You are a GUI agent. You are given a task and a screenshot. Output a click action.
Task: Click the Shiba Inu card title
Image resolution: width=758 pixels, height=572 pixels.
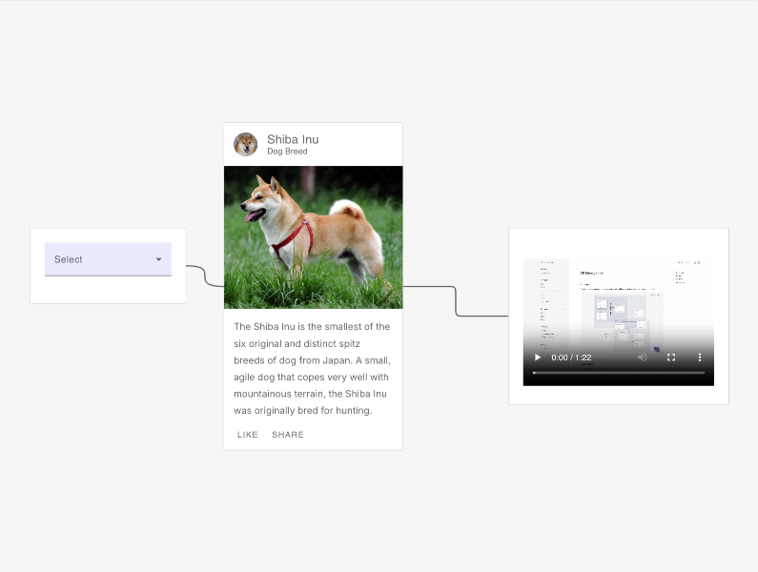(x=293, y=139)
